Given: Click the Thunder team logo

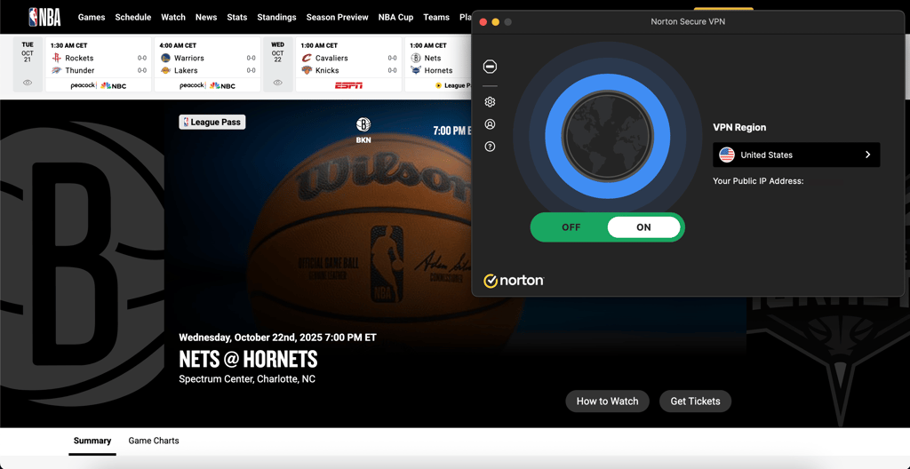Looking at the screenshot, I should [x=56, y=70].
